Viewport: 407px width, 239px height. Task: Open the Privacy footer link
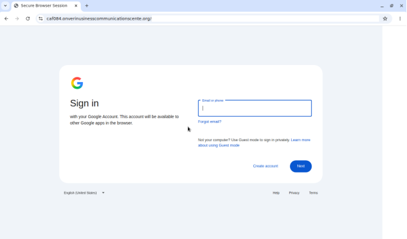coord(294,193)
